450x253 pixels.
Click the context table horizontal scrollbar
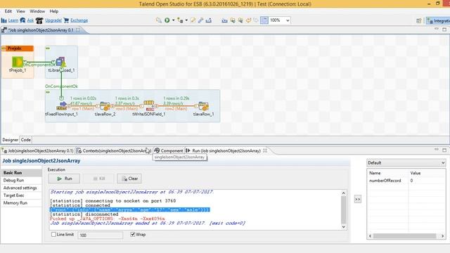pos(406,236)
